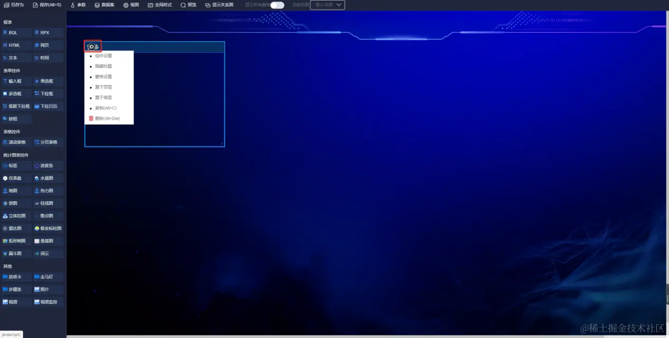Add a BQL report component
The height and width of the screenshot is (338, 669).
16,33
